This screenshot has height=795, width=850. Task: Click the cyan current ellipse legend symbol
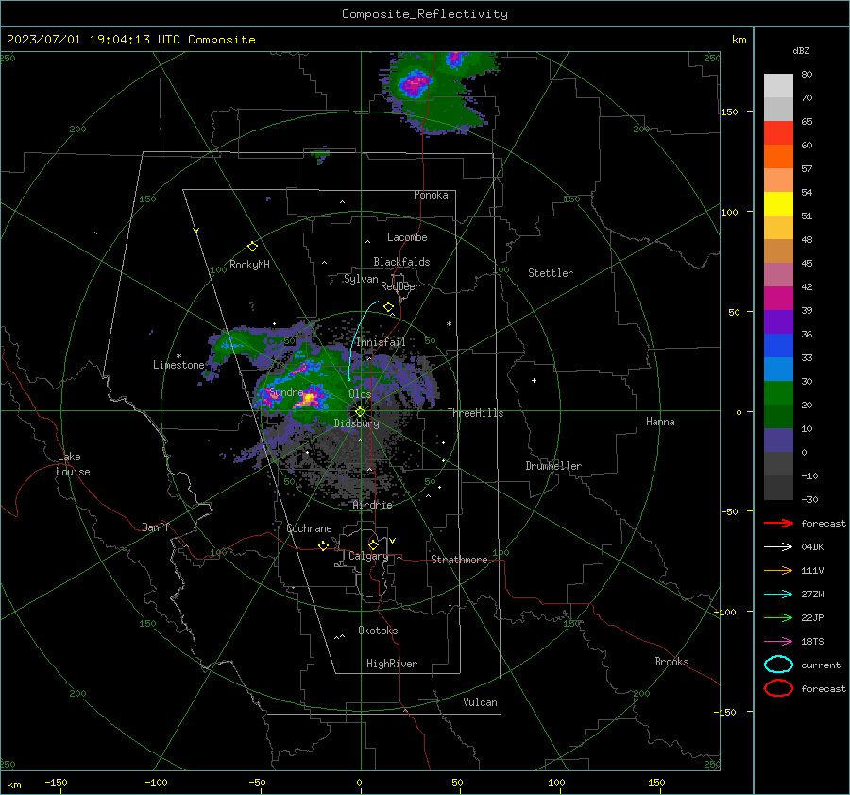778,665
